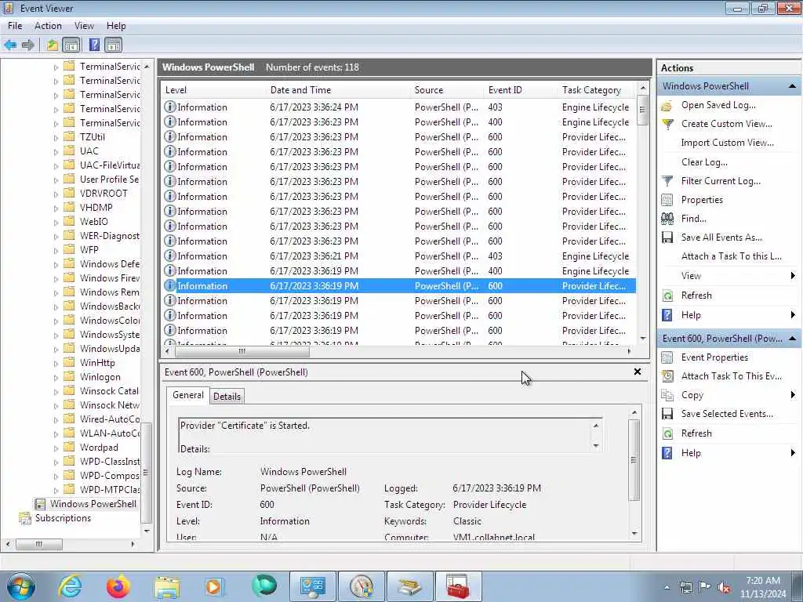This screenshot has height=602, width=803.
Task: Select the General tab
Action: pyautogui.click(x=188, y=395)
